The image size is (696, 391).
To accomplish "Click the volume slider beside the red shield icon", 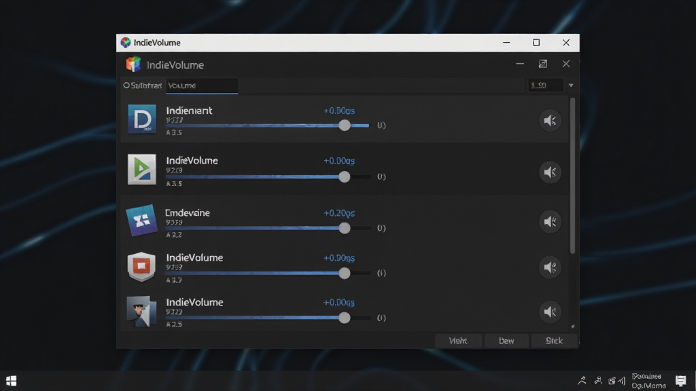I will [268, 273].
